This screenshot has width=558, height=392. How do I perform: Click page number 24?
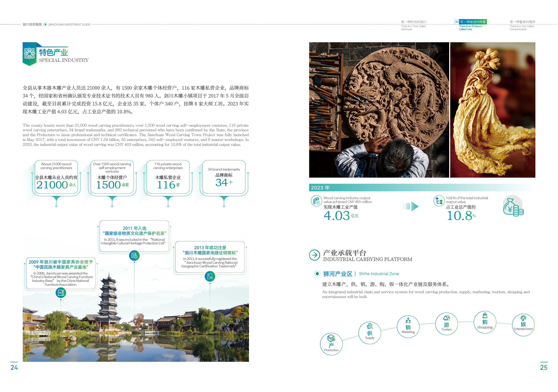14,367
